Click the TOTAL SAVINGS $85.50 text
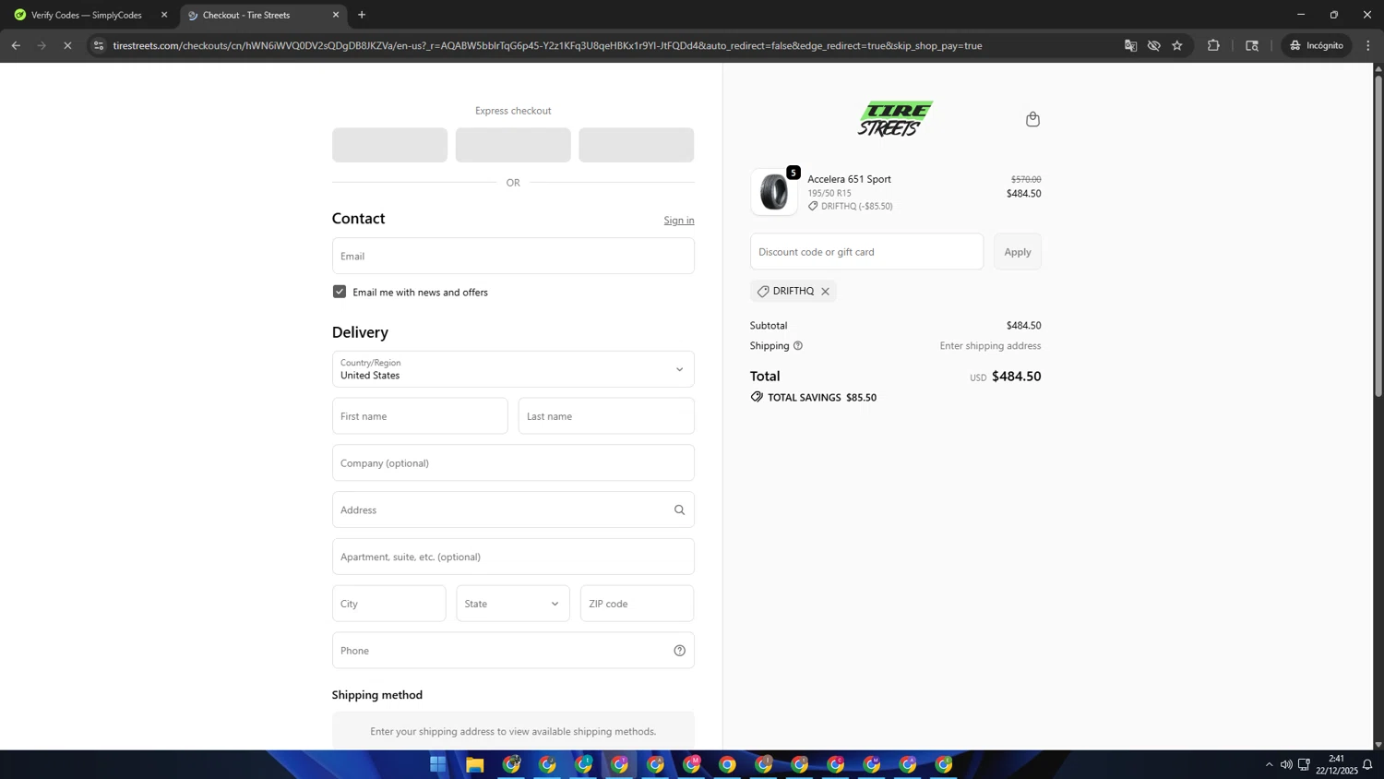Screen dimensions: 1384x779 [822, 398]
